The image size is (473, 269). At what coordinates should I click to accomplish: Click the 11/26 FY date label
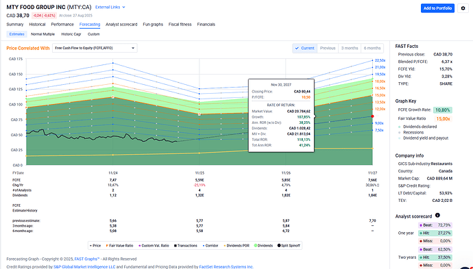click(286, 173)
